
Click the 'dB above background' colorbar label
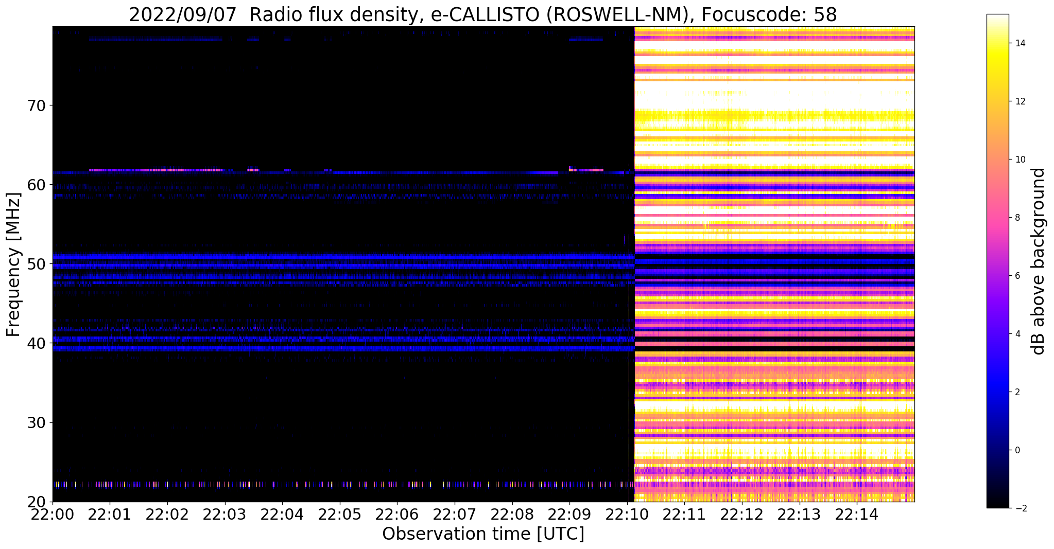(1039, 261)
